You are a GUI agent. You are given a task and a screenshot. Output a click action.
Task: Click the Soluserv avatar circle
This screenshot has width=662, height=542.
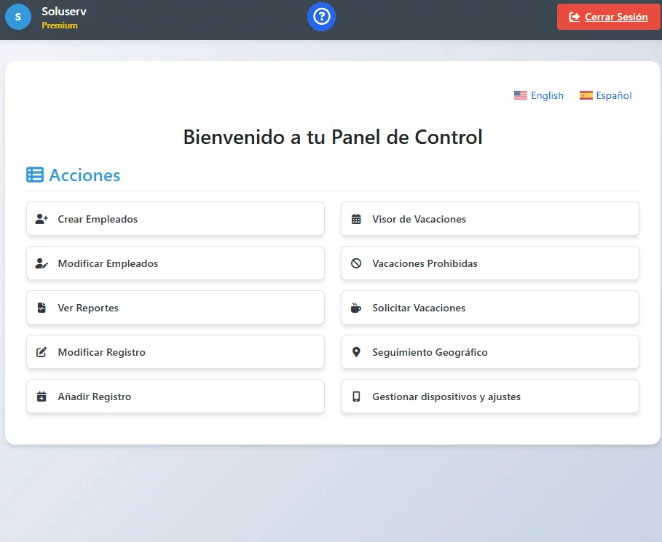click(18, 16)
